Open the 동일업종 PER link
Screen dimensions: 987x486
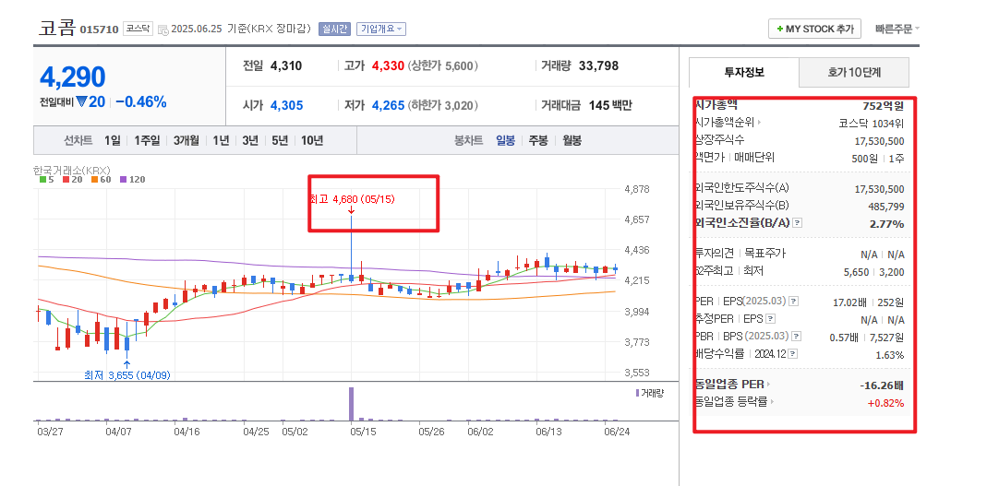coord(733,385)
